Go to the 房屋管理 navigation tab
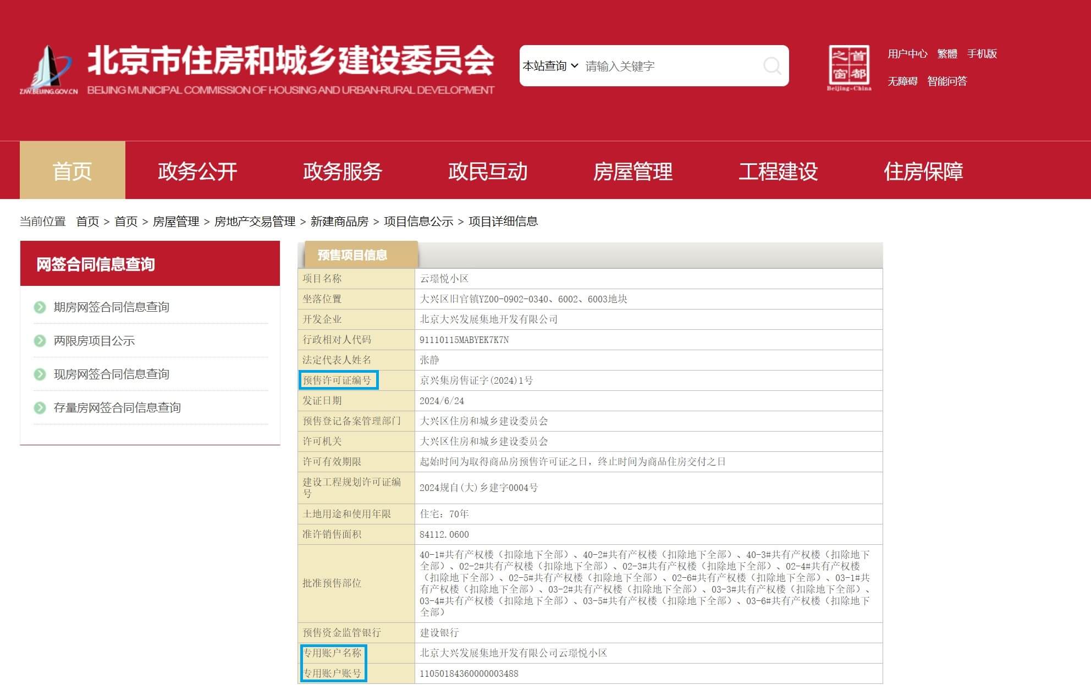The width and height of the screenshot is (1091, 685). pyautogui.click(x=632, y=171)
